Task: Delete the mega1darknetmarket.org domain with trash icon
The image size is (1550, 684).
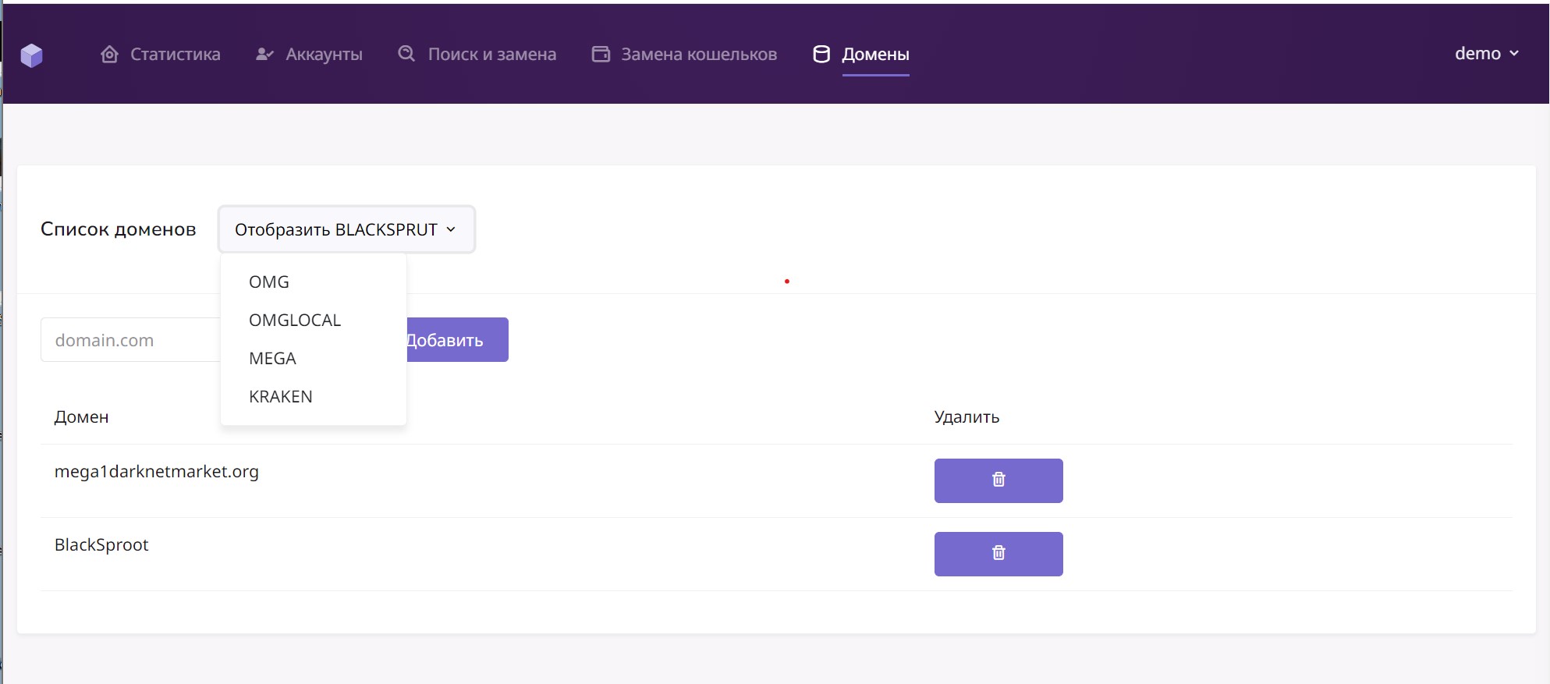Action: click(x=998, y=480)
